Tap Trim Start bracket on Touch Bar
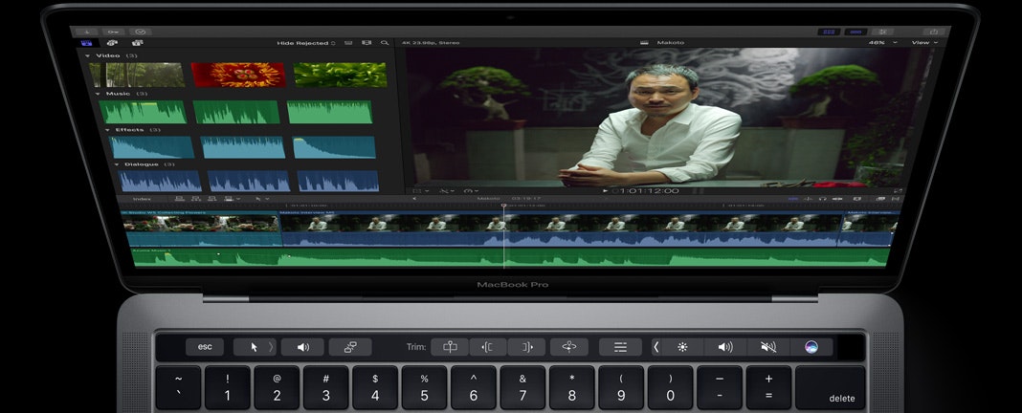Viewport: 1022px width, 413px height. tap(487, 347)
